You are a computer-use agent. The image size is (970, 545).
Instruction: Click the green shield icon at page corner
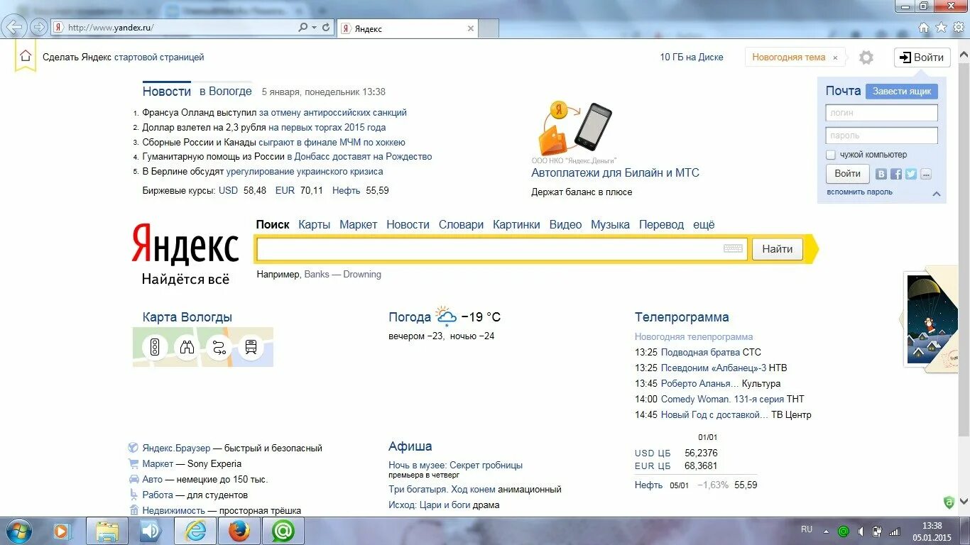tap(949, 502)
